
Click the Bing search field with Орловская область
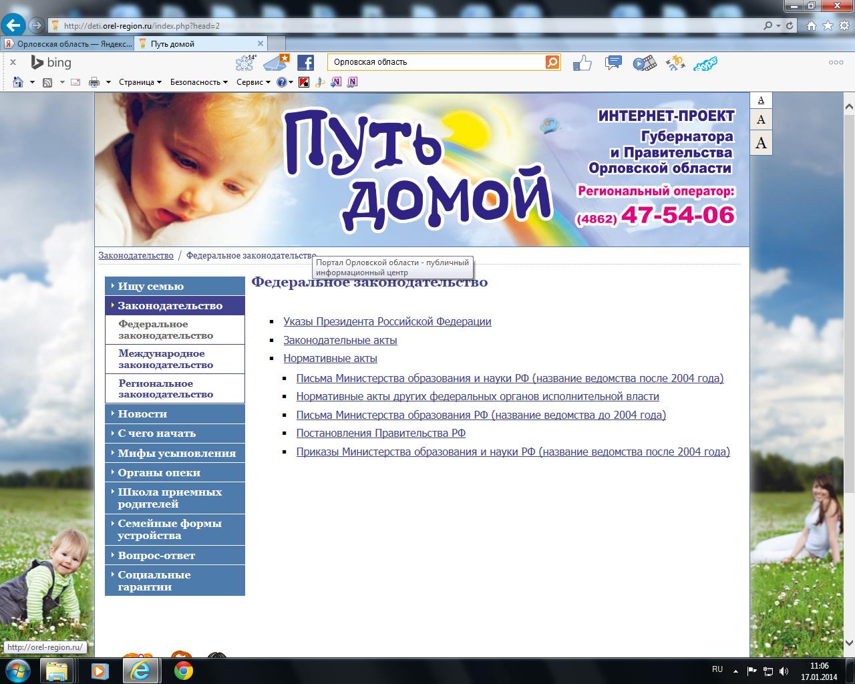[x=437, y=62]
